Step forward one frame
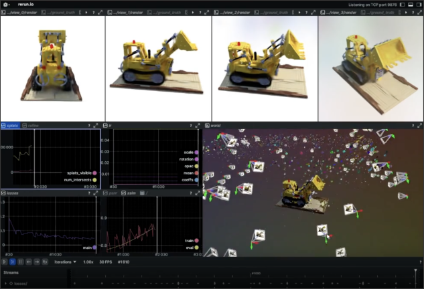This screenshot has width=424, height=289. click(x=36, y=262)
